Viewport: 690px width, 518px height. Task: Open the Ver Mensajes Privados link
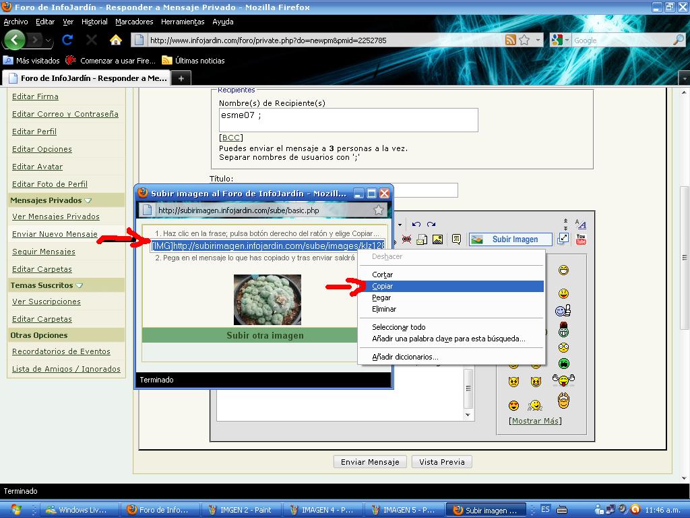click(x=56, y=217)
